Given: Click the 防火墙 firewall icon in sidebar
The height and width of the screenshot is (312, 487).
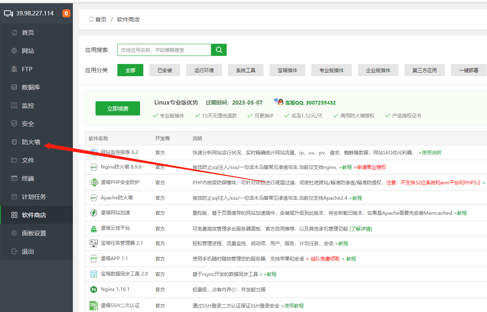Looking at the screenshot, I should [14, 142].
